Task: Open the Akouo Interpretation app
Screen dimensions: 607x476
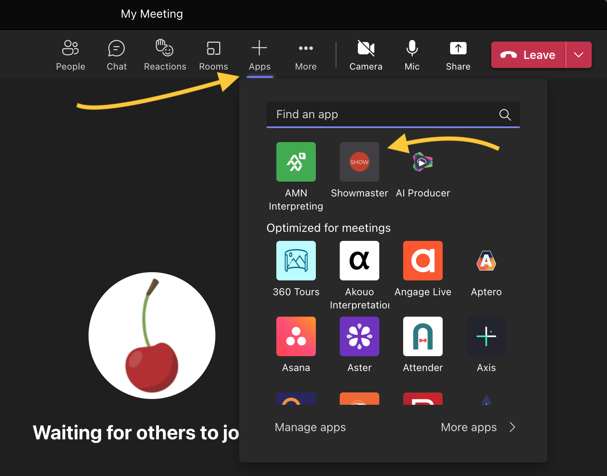Action: [359, 261]
